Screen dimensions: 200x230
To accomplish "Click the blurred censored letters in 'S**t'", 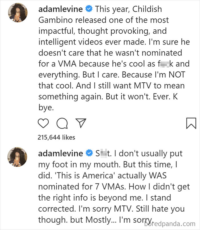I will coord(103,153).
